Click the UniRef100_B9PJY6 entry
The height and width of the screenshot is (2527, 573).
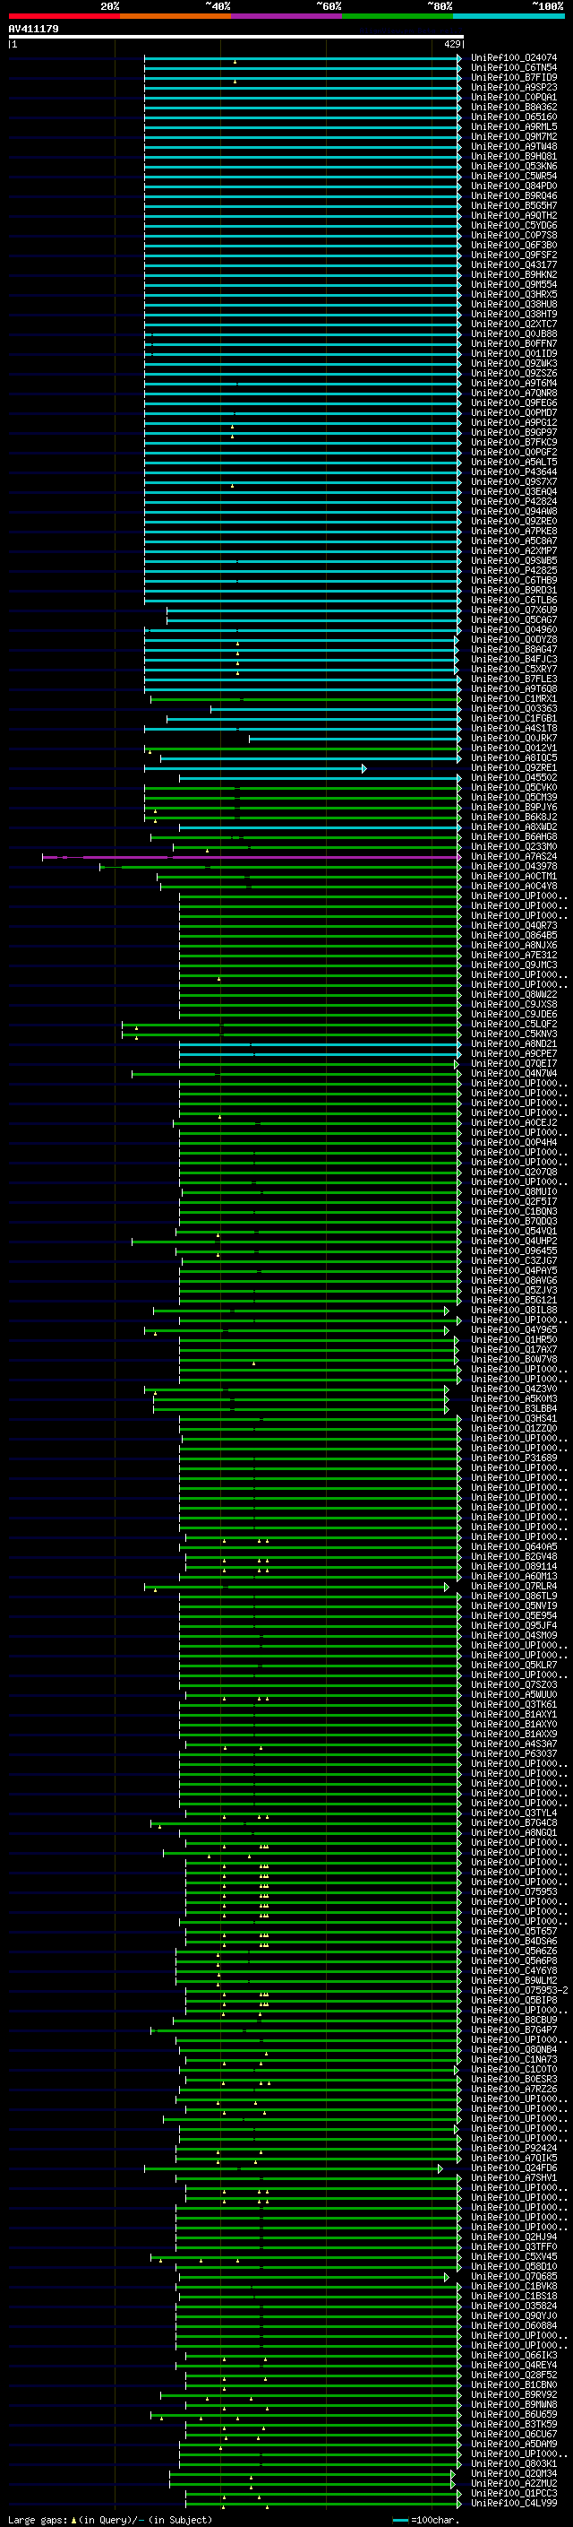pyautogui.click(x=513, y=808)
